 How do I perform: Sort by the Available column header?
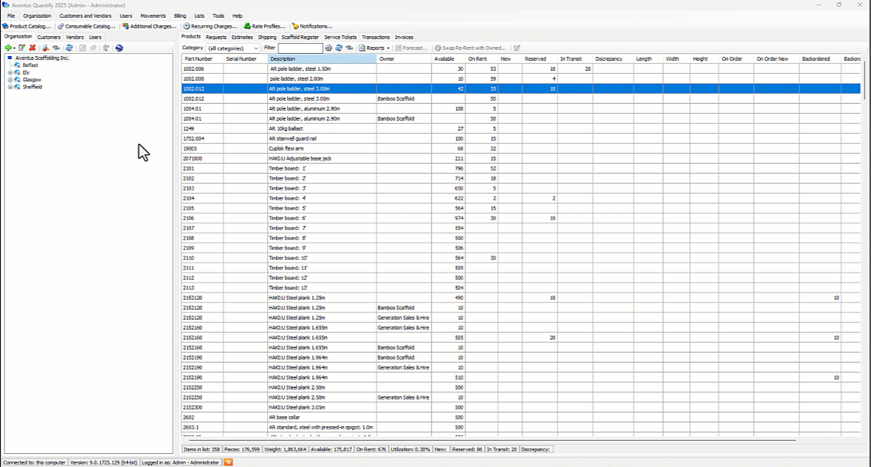[x=444, y=59]
